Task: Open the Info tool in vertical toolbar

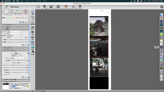Action: pyautogui.click(x=33, y=12)
